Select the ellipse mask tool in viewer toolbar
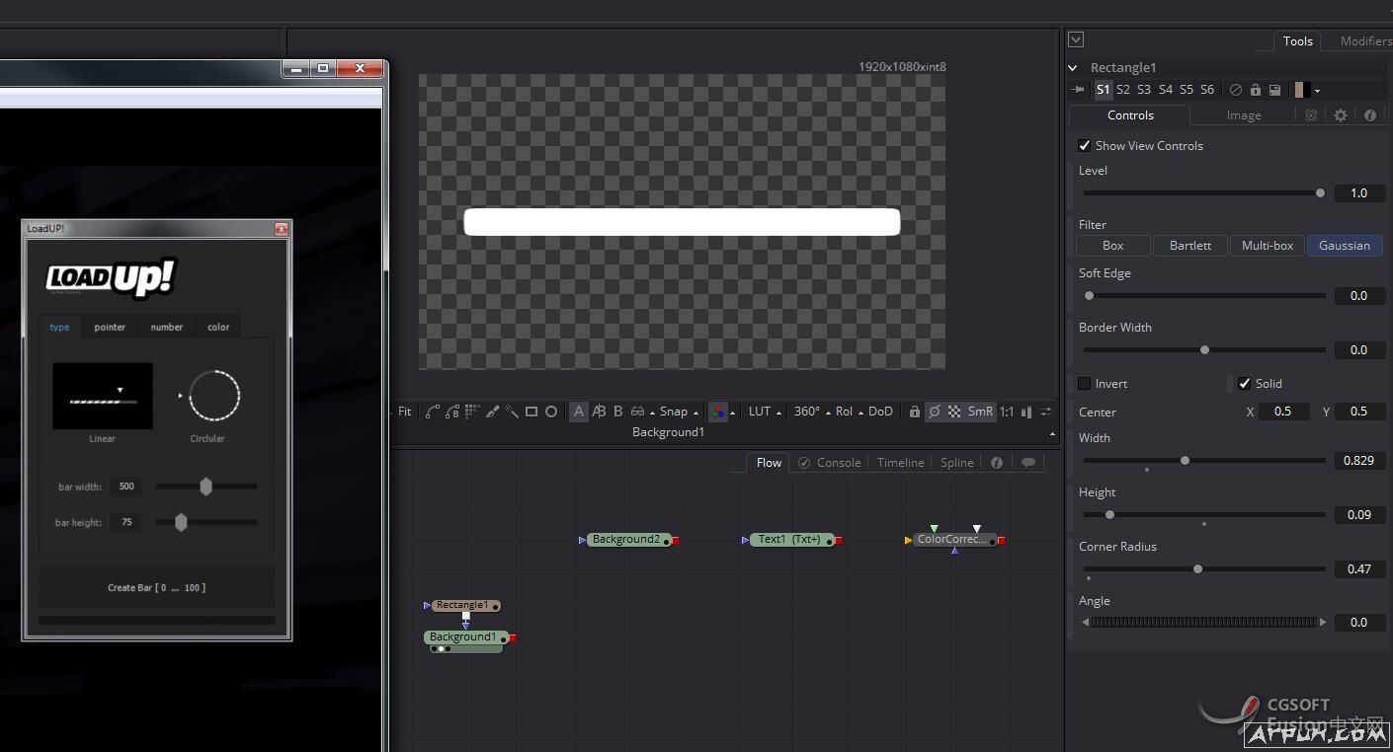Viewport: 1393px width, 752px height. coord(551,412)
